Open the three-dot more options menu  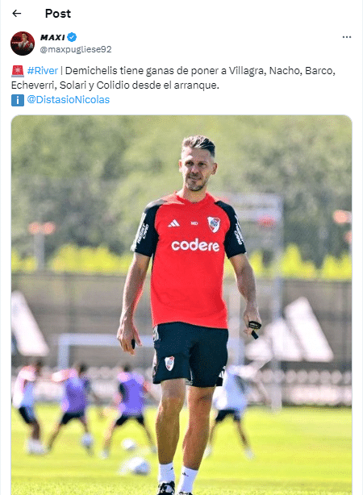(x=347, y=37)
